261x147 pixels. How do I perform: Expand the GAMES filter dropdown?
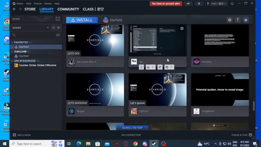48,28
